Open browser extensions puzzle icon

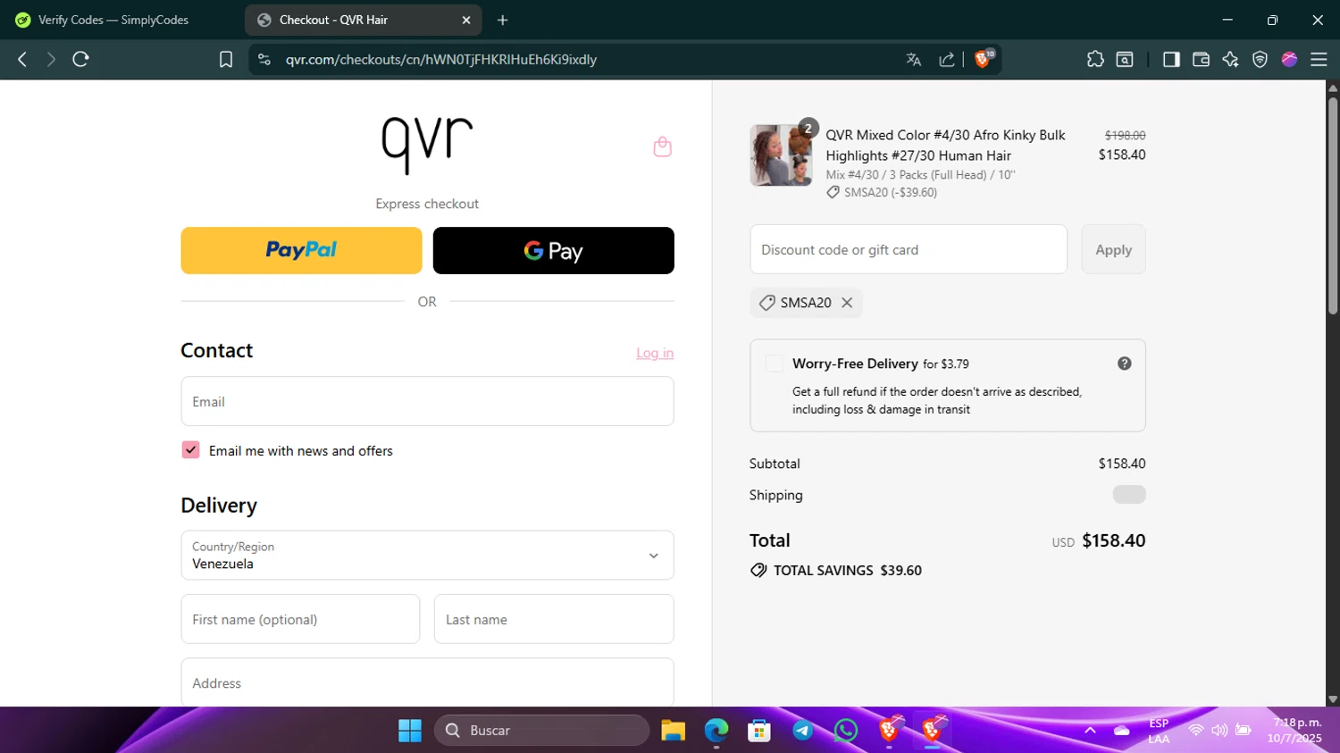coord(1095,59)
